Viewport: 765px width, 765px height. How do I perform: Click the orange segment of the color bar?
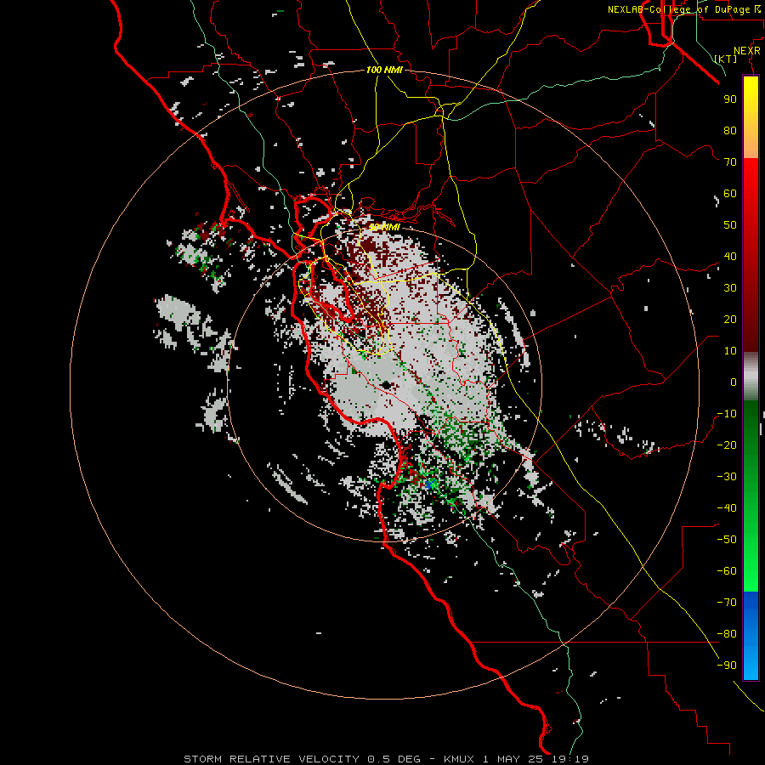[x=751, y=142]
